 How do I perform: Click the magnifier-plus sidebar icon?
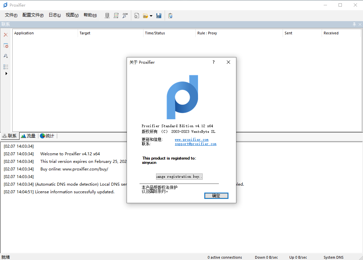(x=6, y=56)
